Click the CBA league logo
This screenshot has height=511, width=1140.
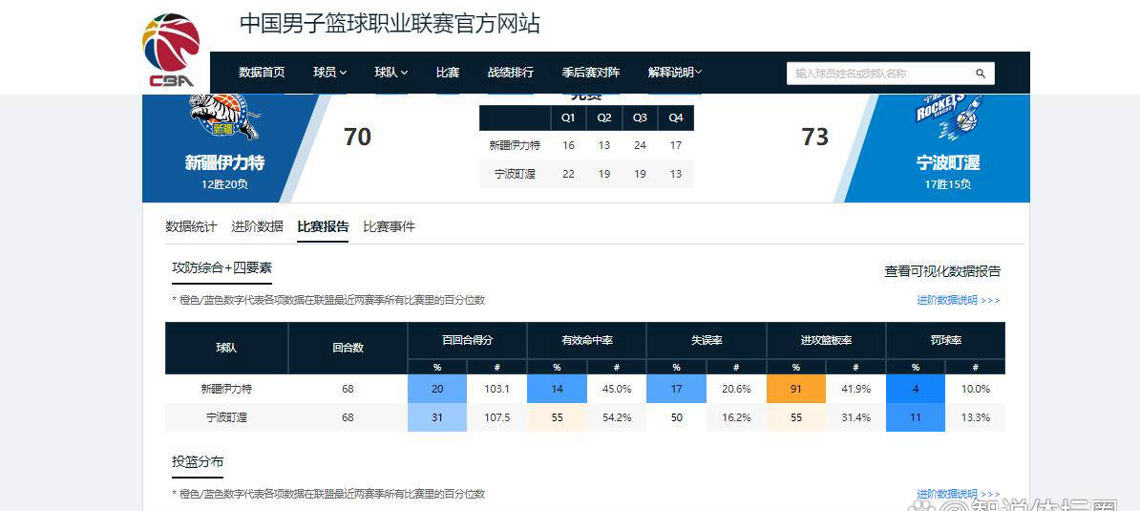coord(171,51)
